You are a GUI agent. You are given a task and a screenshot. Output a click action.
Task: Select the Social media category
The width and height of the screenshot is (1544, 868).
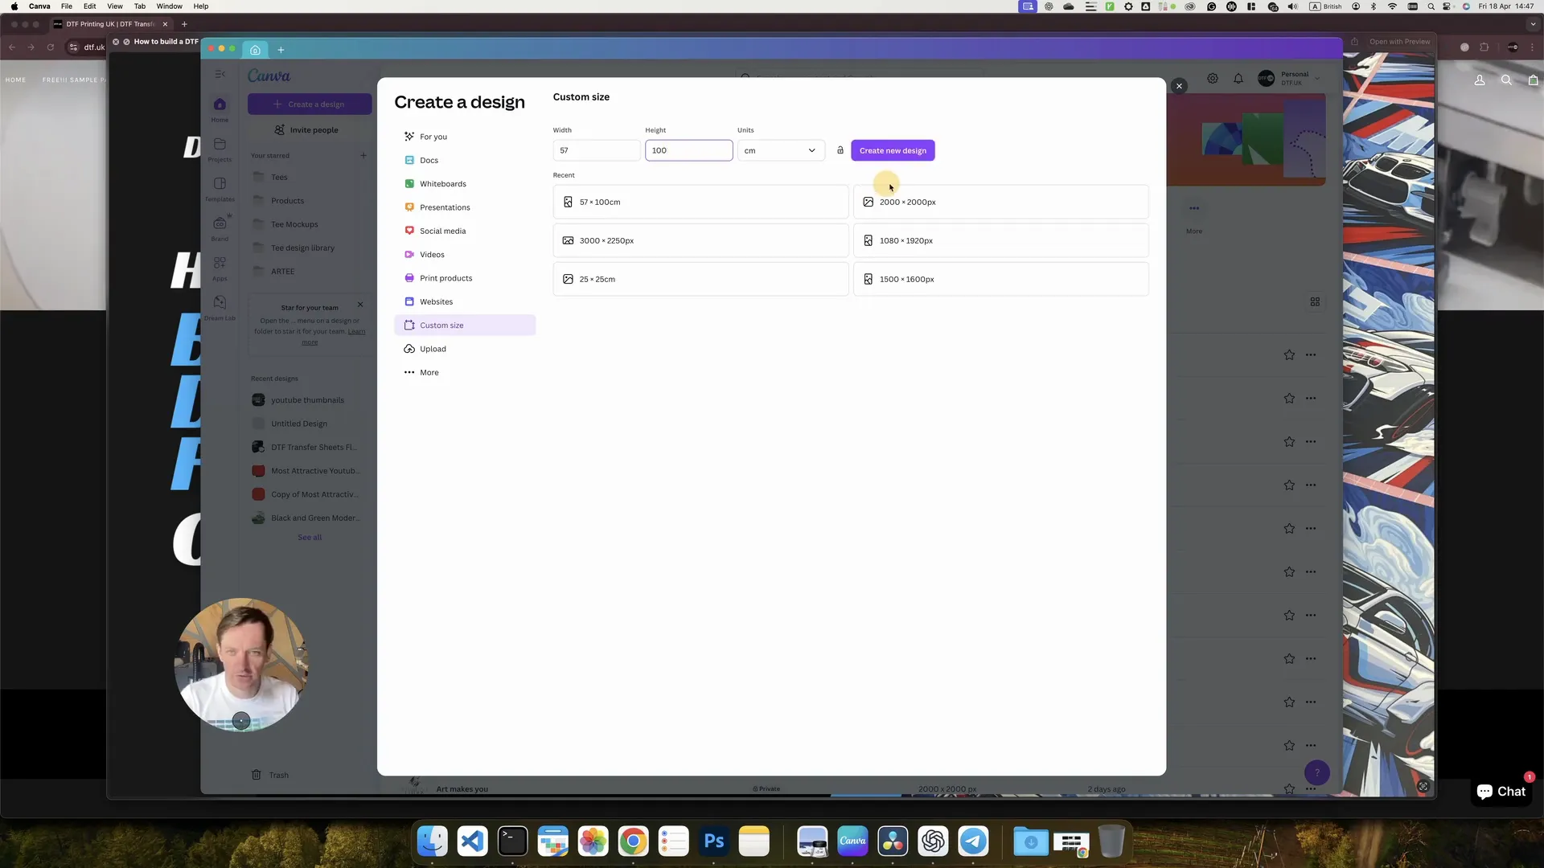(x=465, y=231)
